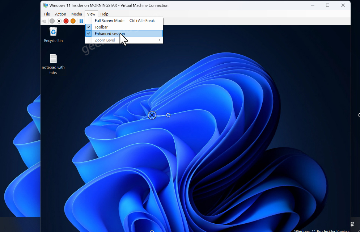Select the 'notepad with tabs' desktop file
The height and width of the screenshot is (232, 360).
click(53, 64)
